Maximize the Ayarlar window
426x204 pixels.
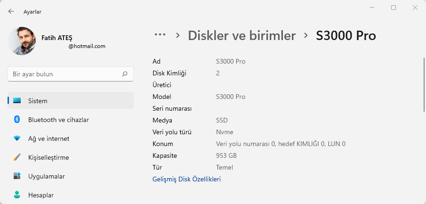394,8
